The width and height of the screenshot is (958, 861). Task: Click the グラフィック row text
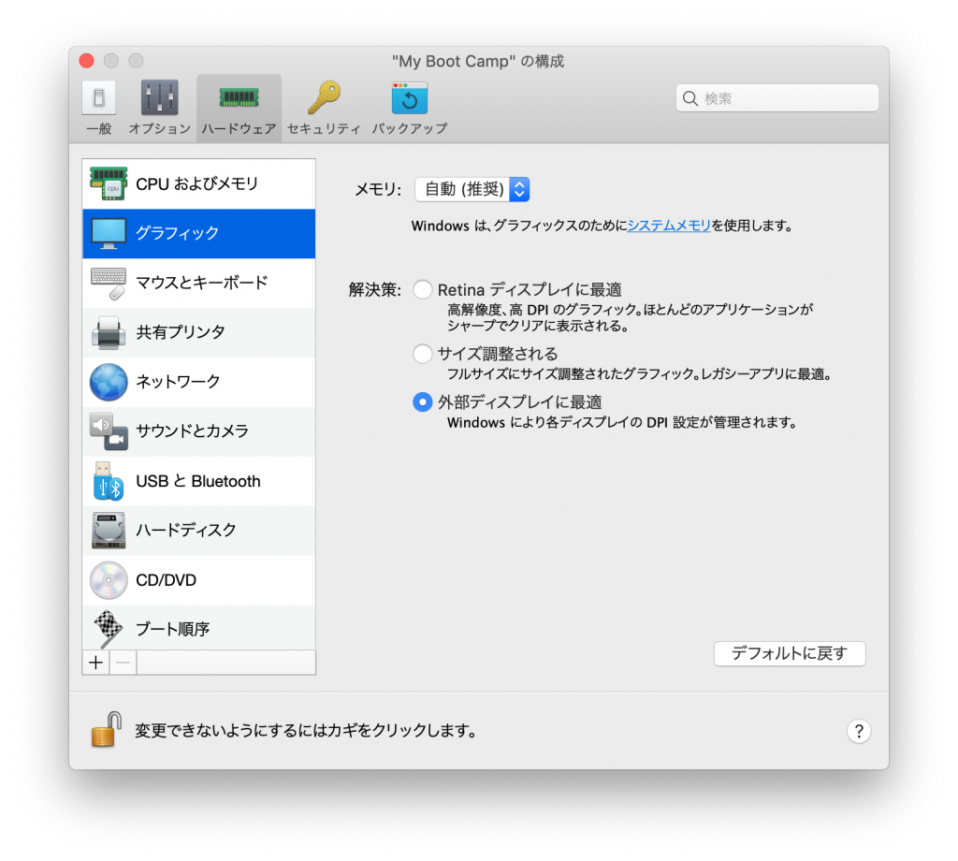pos(177,233)
